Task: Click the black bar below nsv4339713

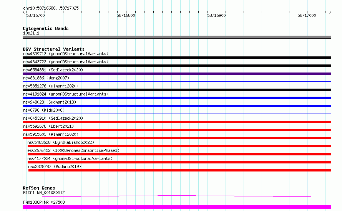Action: (x=177, y=58)
